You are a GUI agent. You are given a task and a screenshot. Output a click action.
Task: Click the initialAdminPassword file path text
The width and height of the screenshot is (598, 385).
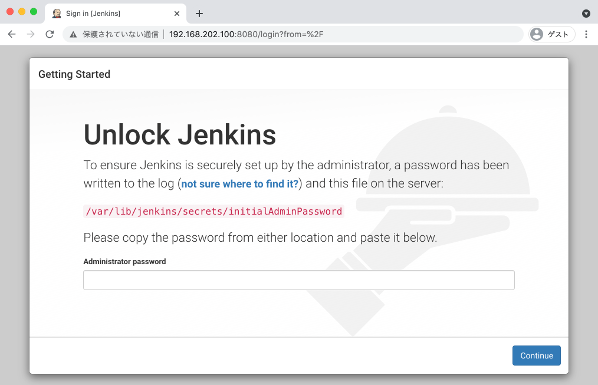click(213, 211)
